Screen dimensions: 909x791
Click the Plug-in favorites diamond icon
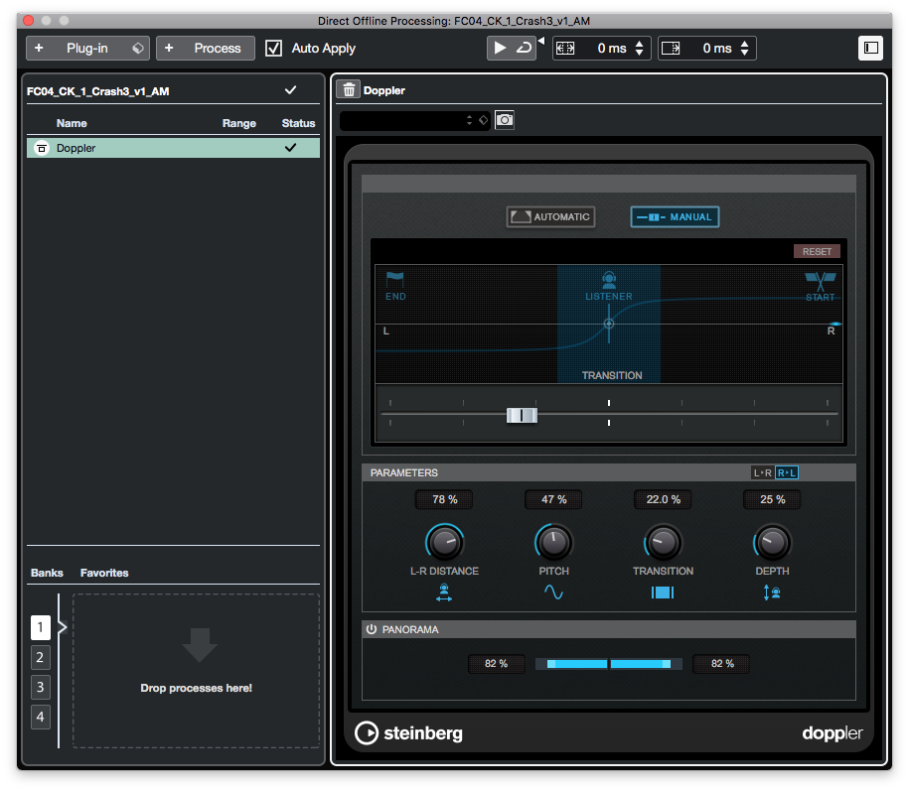(x=138, y=48)
